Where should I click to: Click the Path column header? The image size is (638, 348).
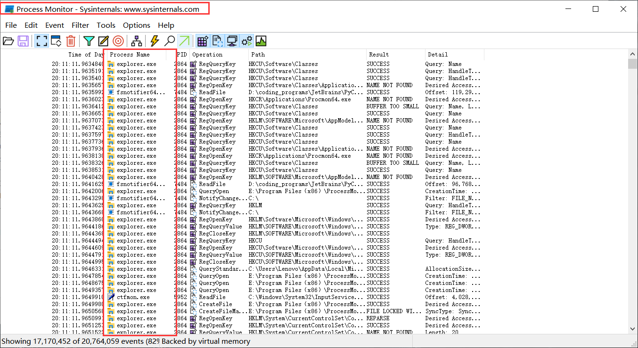click(x=307, y=55)
